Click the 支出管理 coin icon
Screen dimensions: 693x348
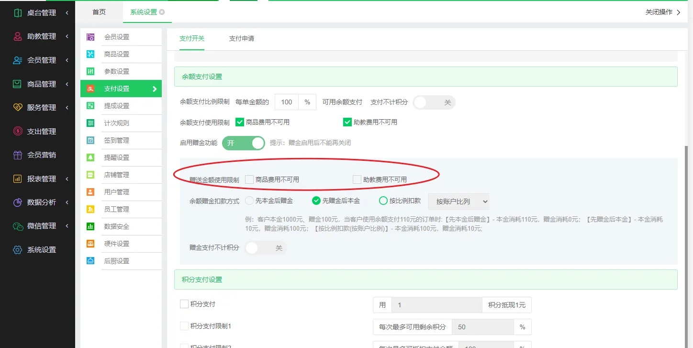(x=18, y=131)
